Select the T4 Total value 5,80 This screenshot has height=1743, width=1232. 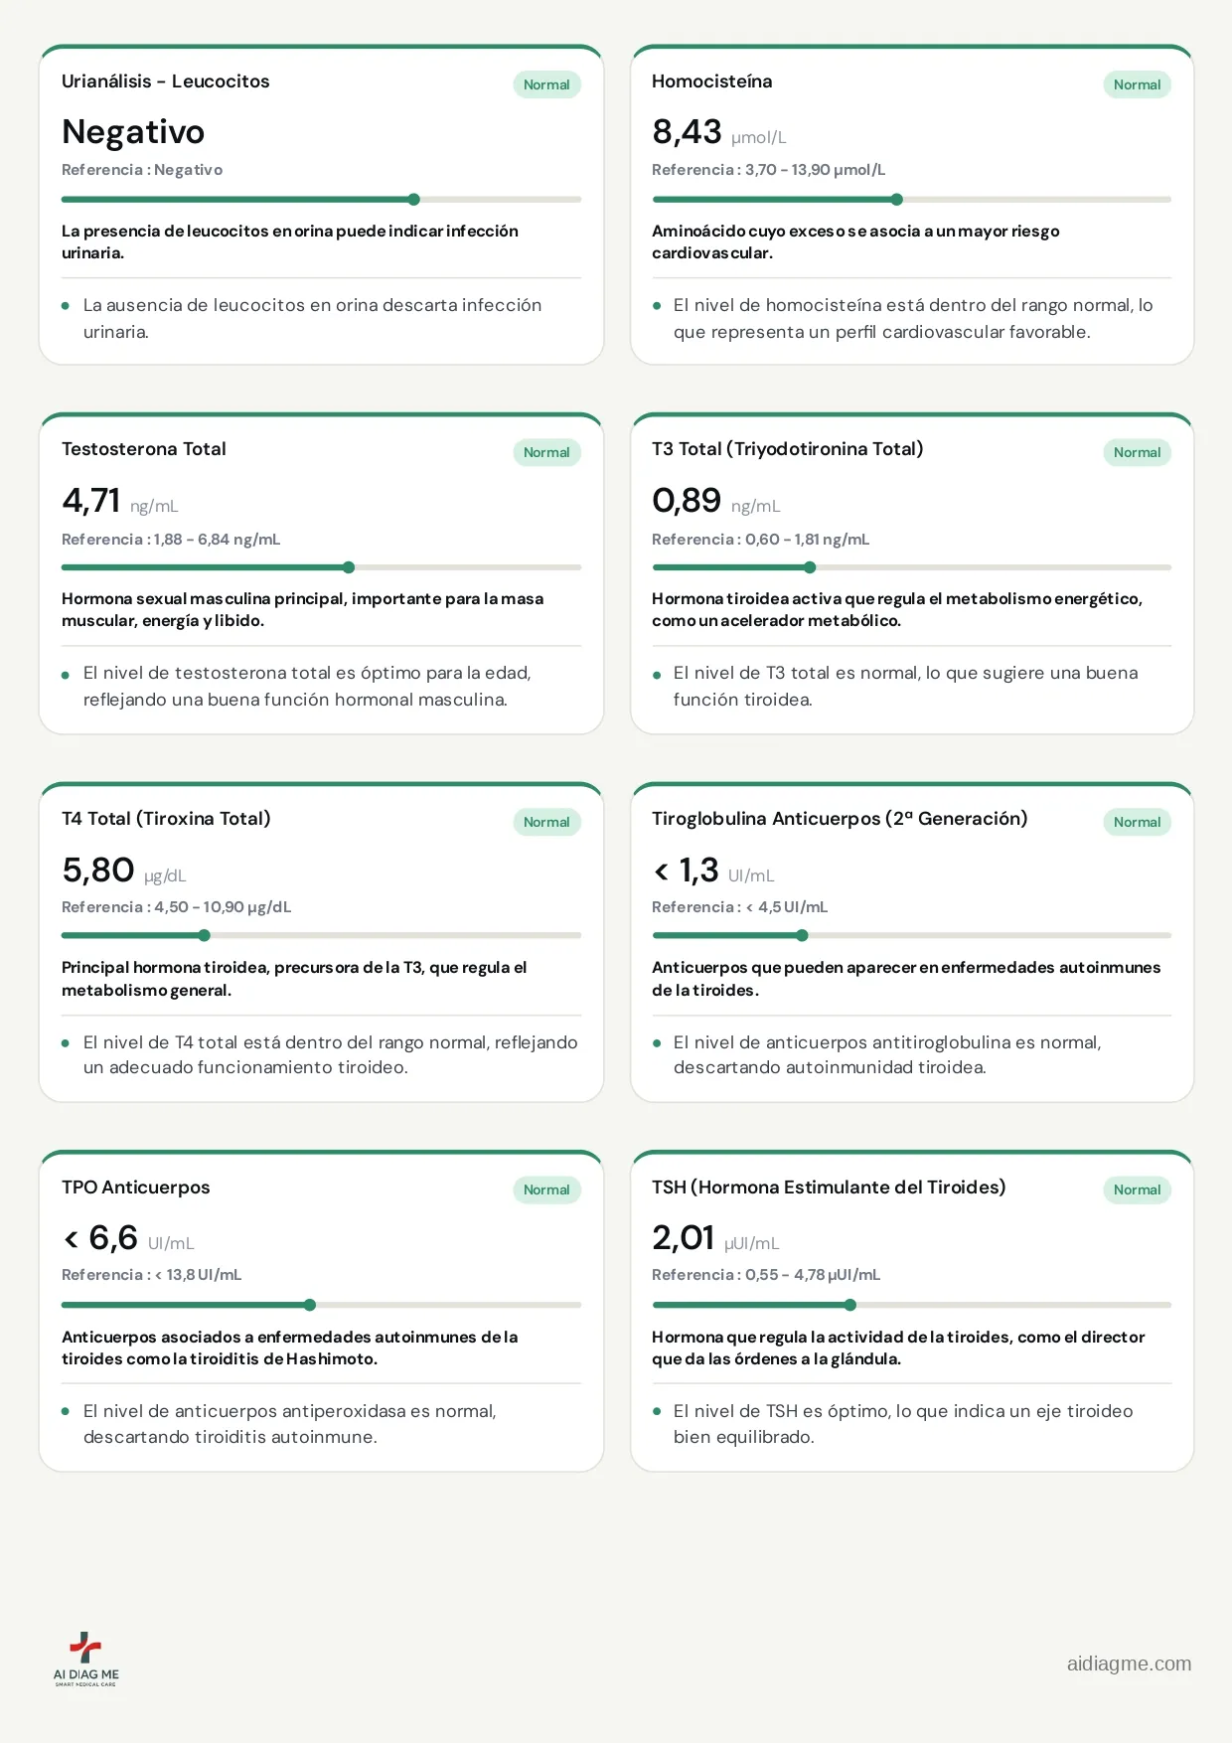pyautogui.click(x=97, y=870)
